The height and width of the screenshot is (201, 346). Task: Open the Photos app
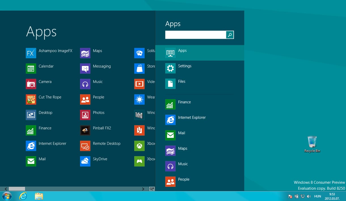[92, 115]
